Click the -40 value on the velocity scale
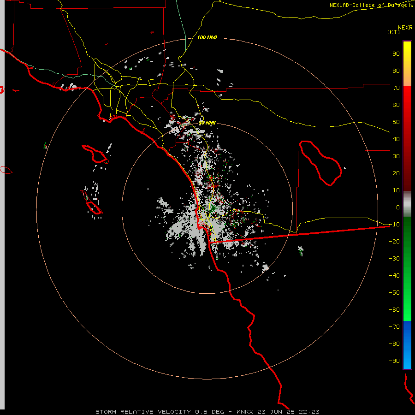This screenshot has height=415, width=415. click(x=394, y=276)
